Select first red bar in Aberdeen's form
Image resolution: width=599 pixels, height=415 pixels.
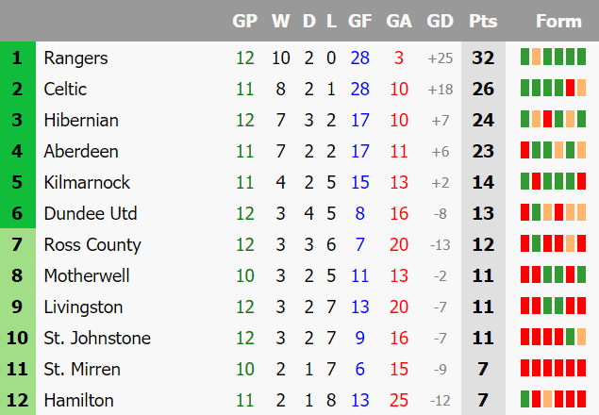tap(524, 150)
